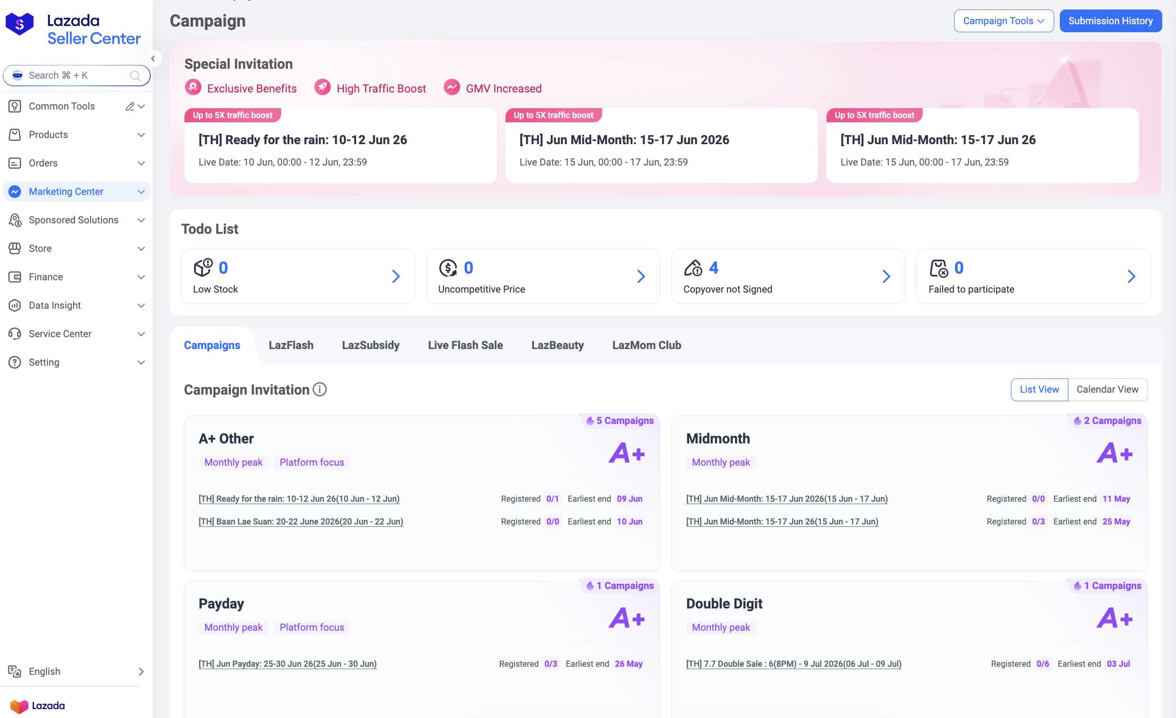Click the Marketing Center sidebar icon
Image resolution: width=1176 pixels, height=718 pixels.
click(15, 192)
